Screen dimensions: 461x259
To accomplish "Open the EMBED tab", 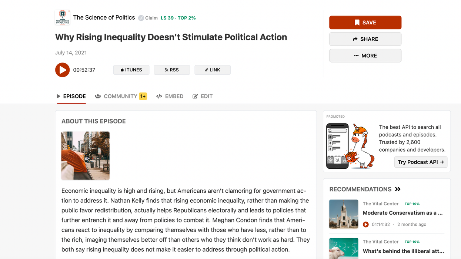I will click(170, 96).
